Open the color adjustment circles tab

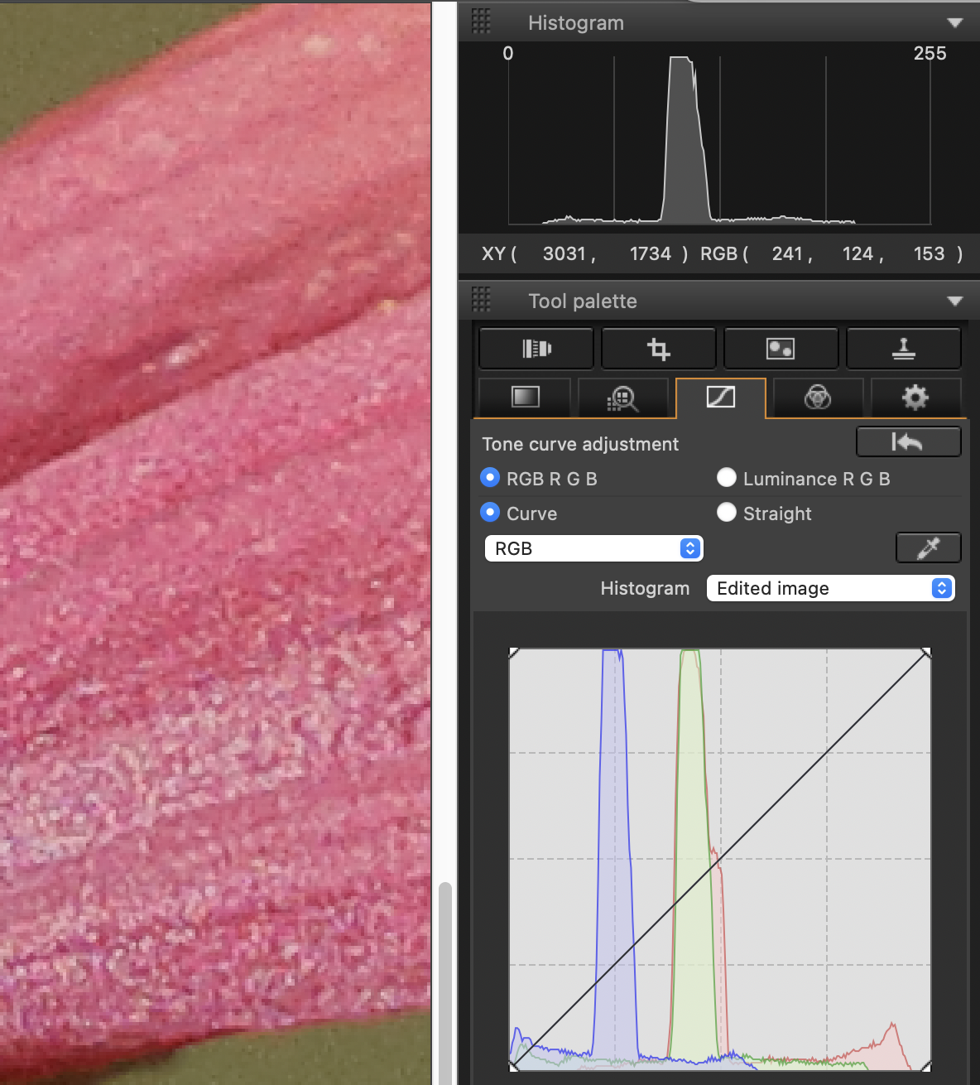(818, 398)
